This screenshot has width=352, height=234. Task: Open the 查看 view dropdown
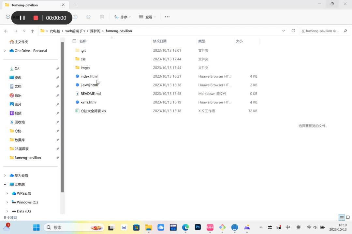147,17
